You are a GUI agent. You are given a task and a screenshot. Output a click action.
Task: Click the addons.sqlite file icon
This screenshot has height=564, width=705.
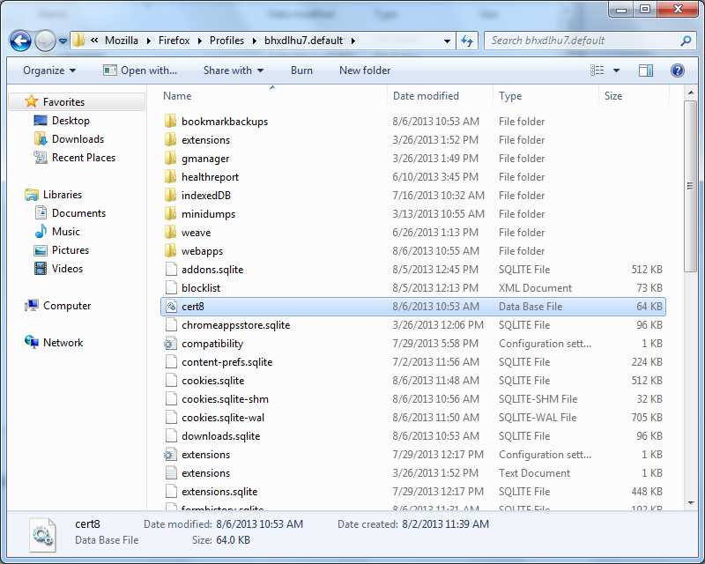coord(171,269)
